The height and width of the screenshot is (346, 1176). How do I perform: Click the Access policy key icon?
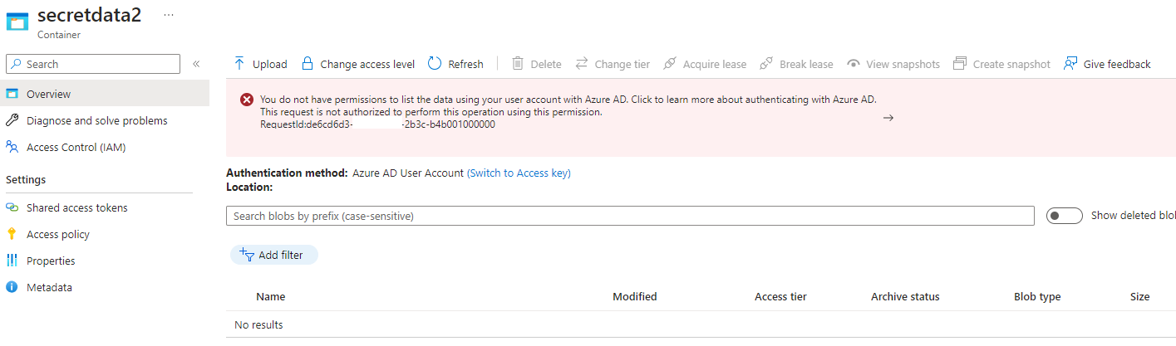12,234
